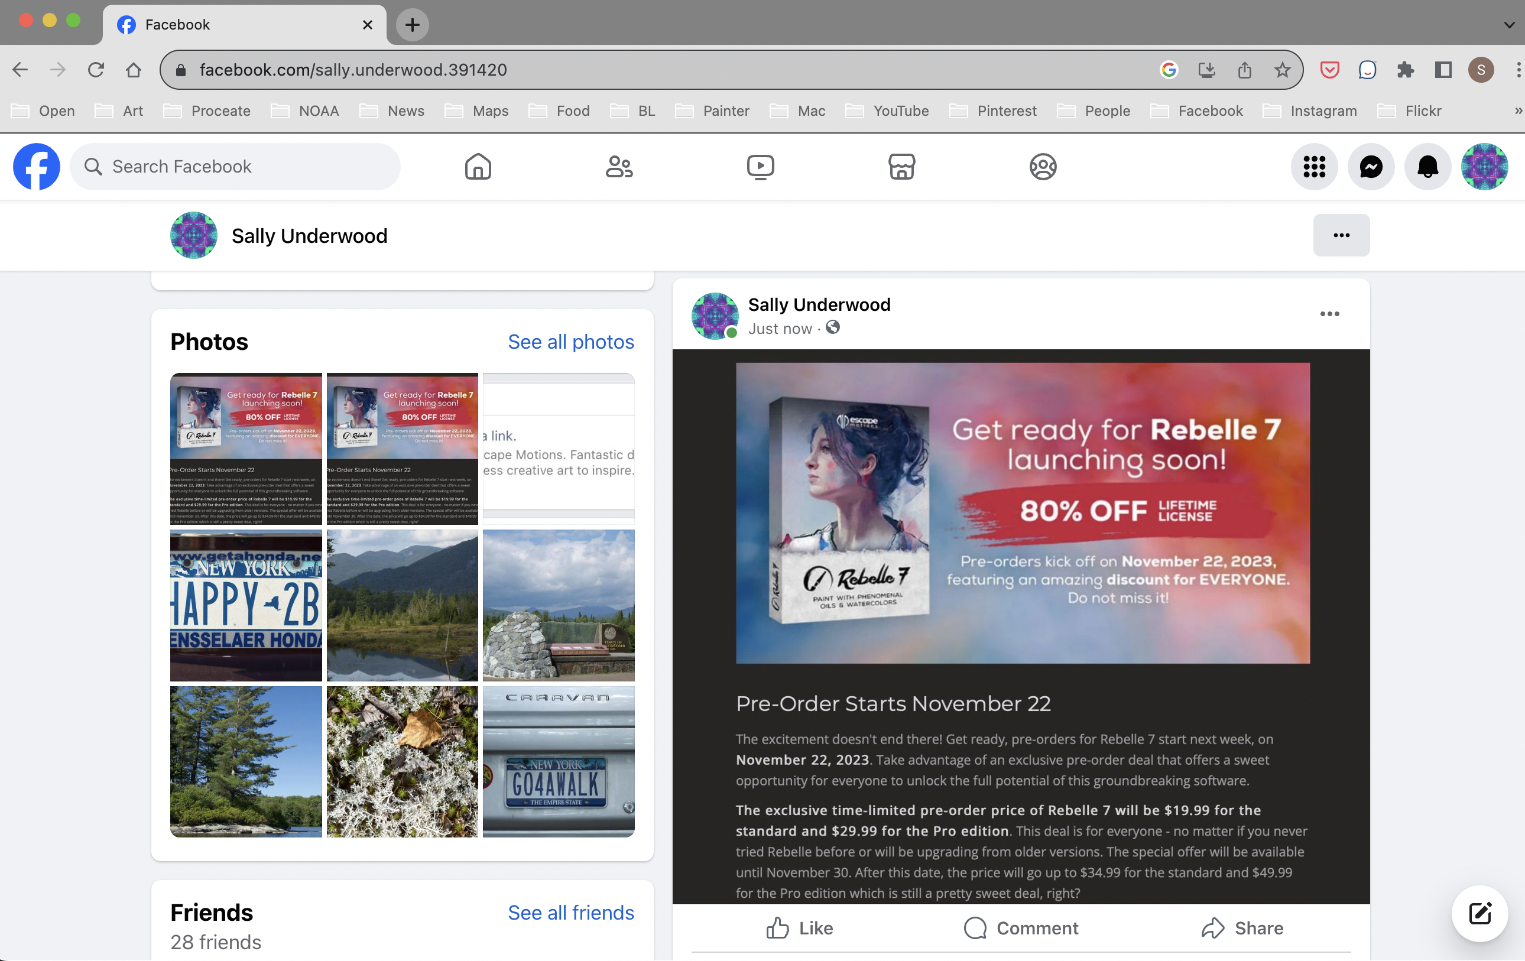Click the Search Facebook field
Screen dimensions: 1525x961
pos(235,167)
